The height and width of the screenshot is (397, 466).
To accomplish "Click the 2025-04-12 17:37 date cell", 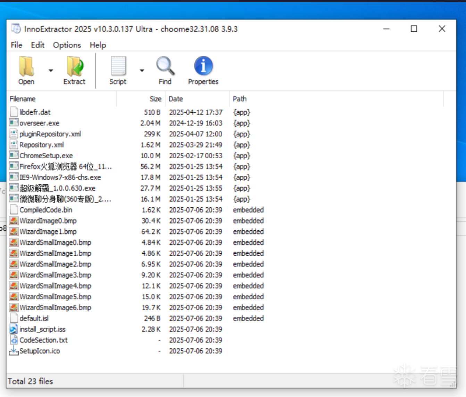I will (x=195, y=112).
